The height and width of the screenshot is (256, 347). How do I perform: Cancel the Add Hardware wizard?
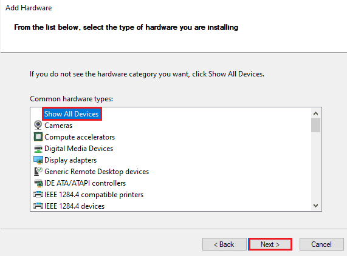(321, 244)
